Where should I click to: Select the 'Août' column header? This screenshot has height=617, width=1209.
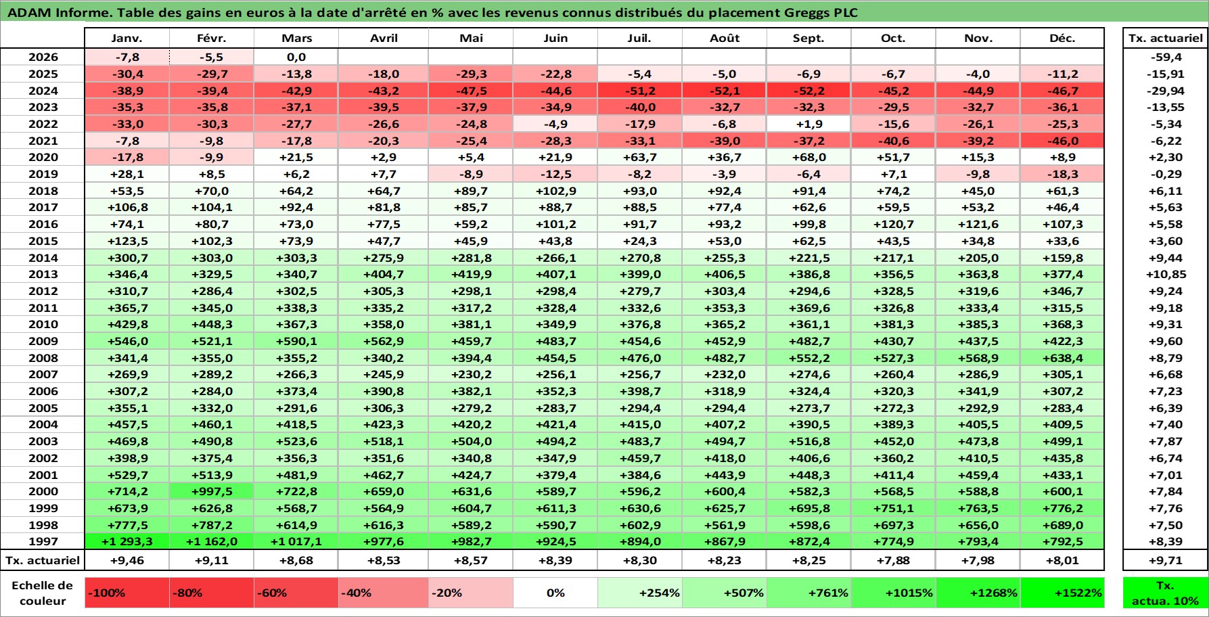[725, 39]
